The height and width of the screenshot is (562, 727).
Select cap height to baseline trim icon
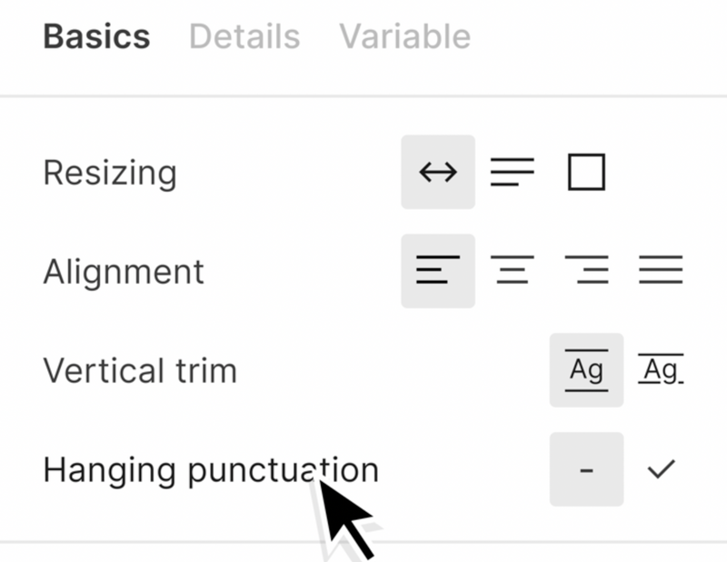(x=661, y=370)
